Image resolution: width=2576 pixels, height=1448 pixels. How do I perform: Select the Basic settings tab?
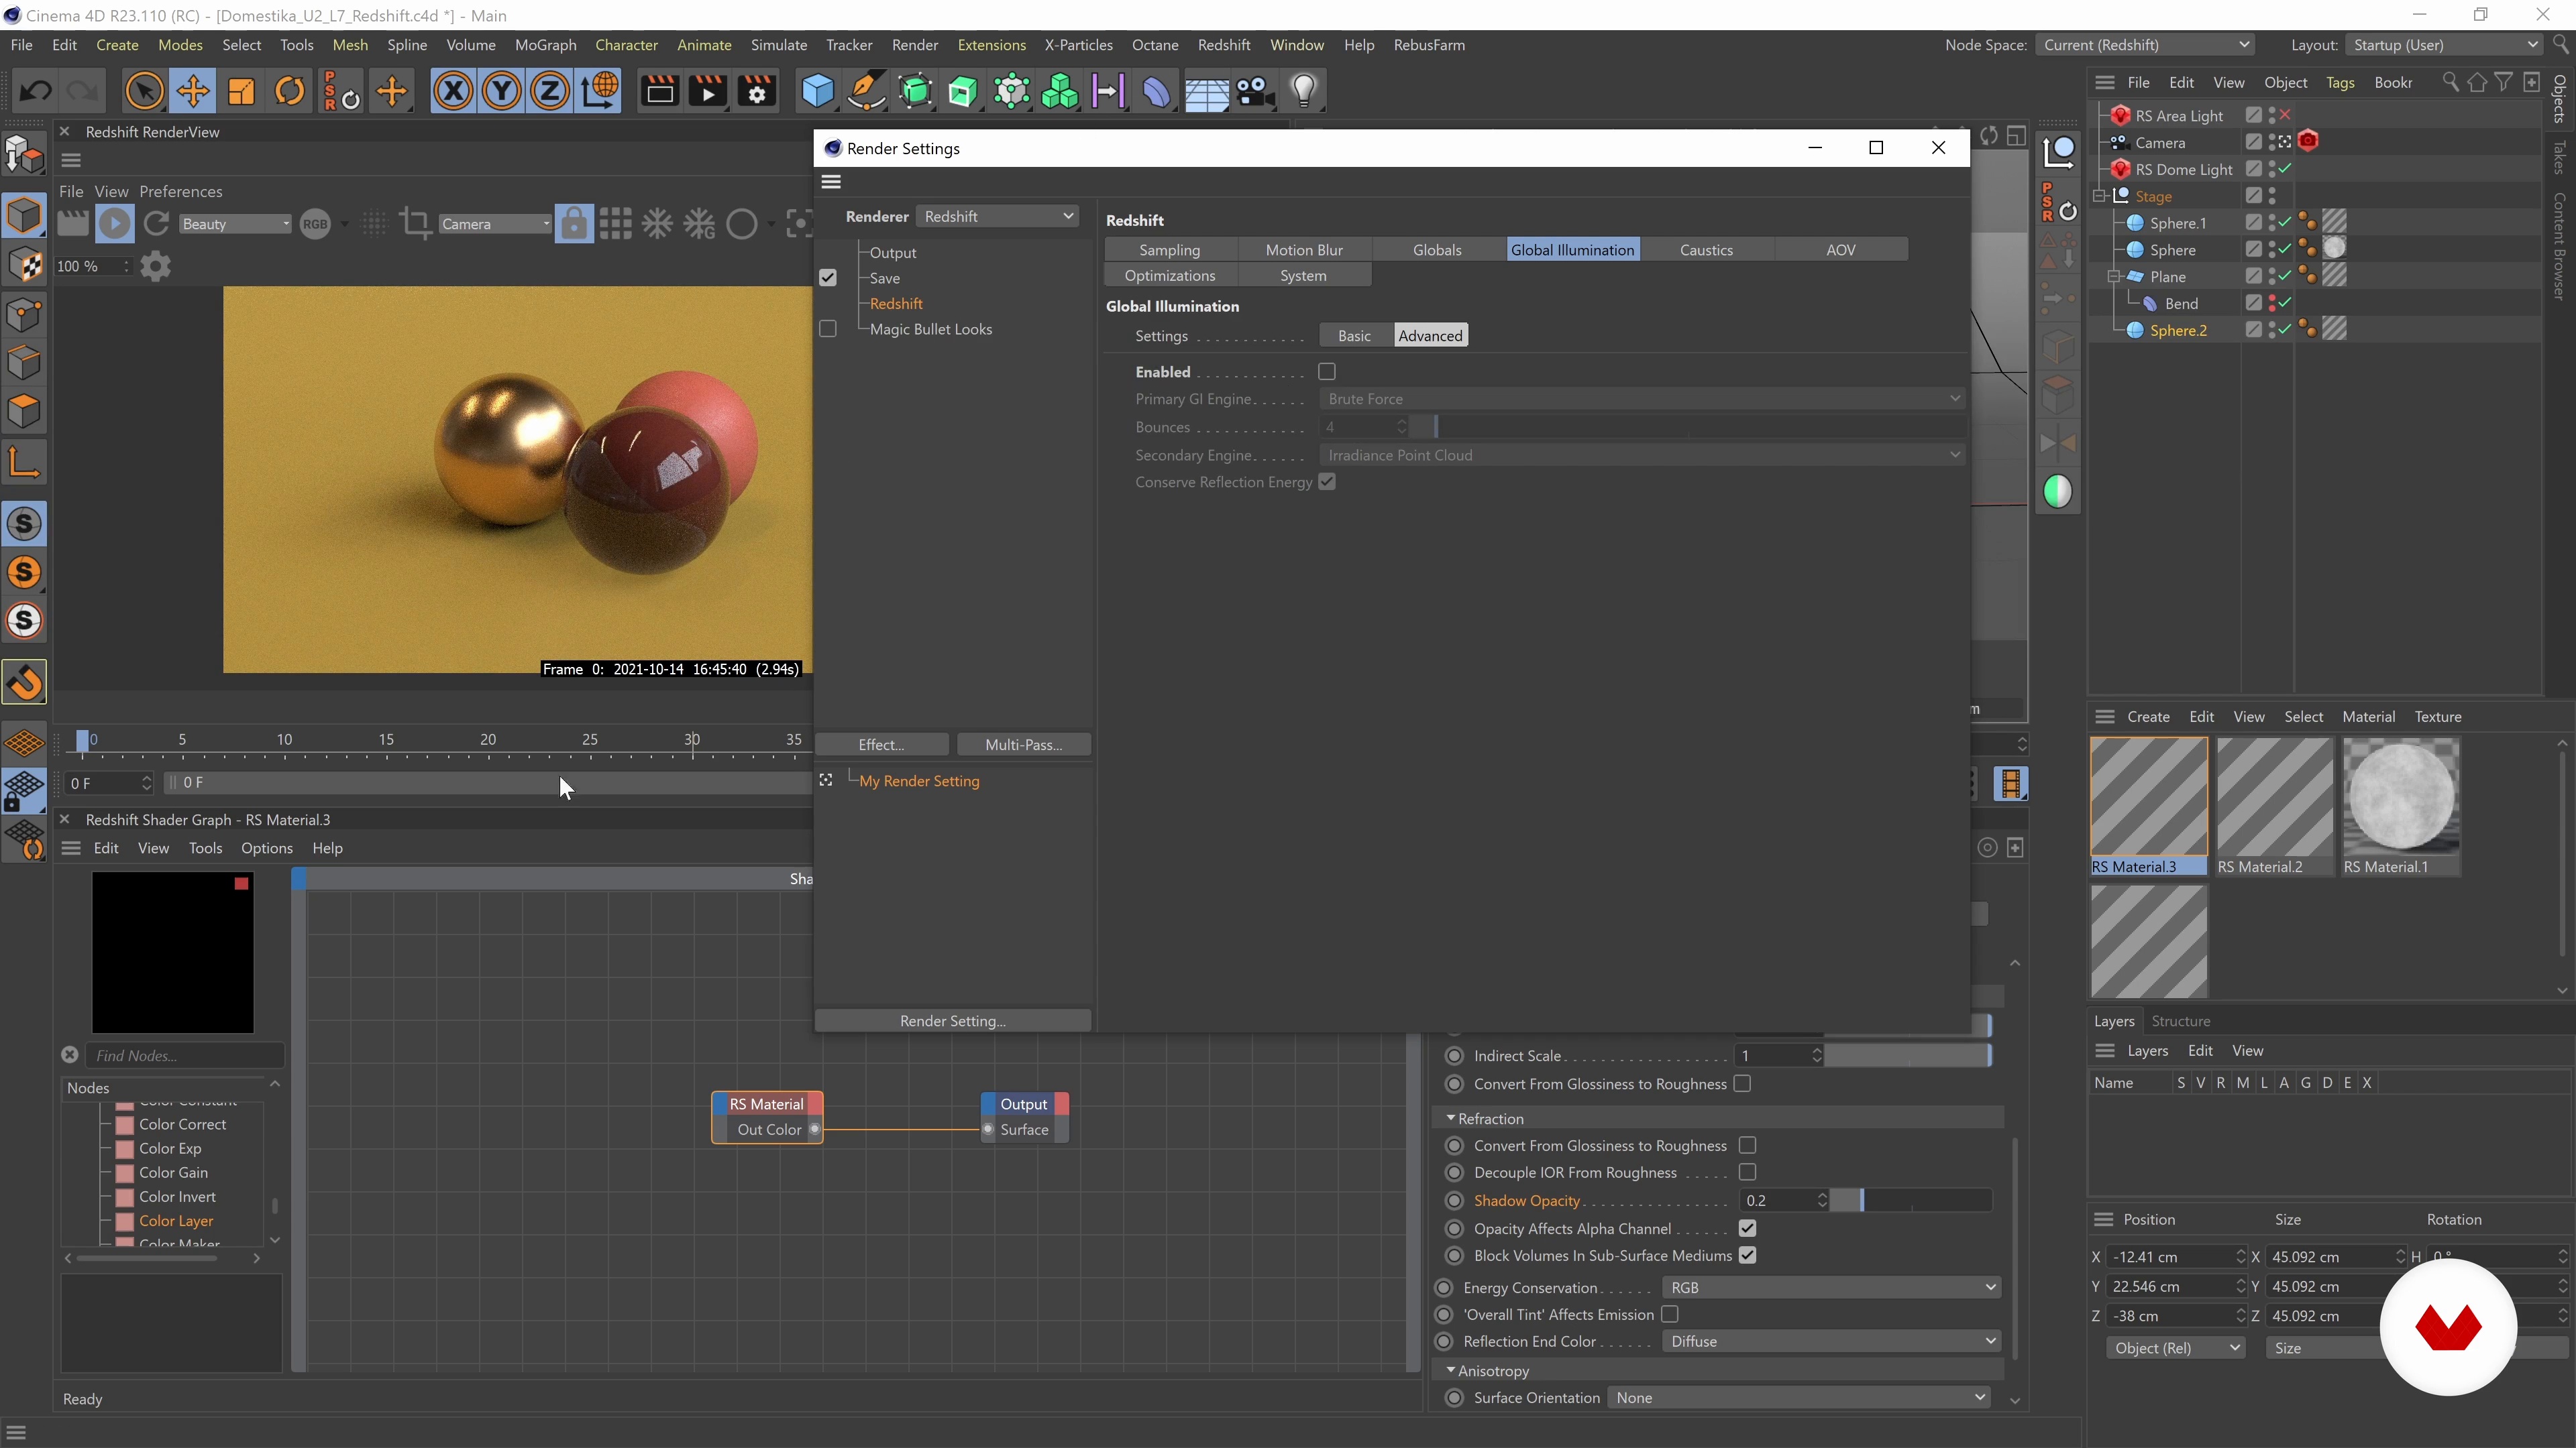[x=1355, y=336]
